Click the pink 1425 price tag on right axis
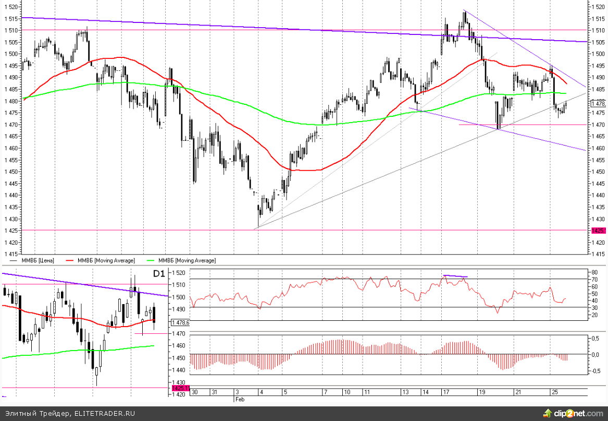608x421 pixels. [598, 230]
